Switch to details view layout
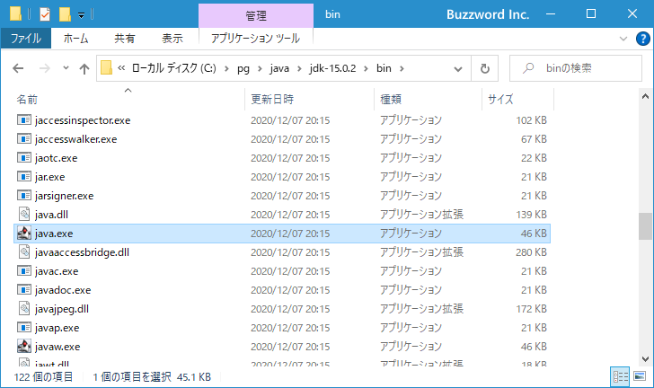 tap(620, 376)
